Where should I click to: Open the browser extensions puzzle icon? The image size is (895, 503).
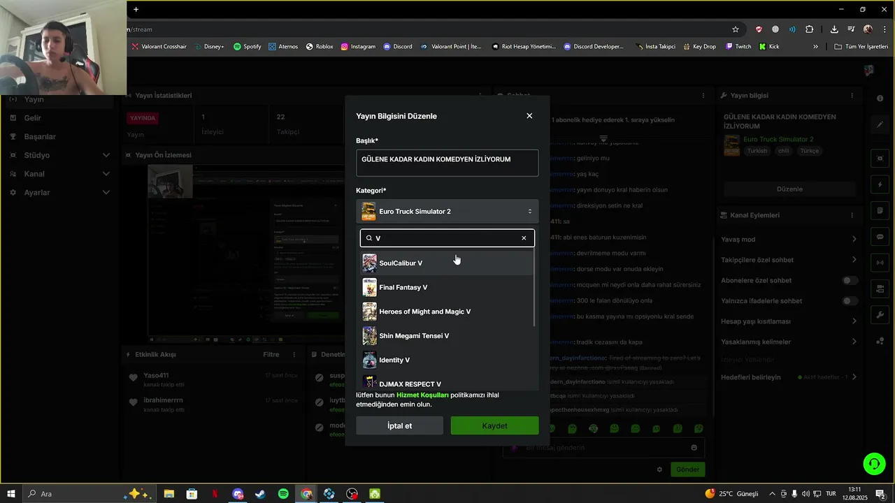(810, 29)
